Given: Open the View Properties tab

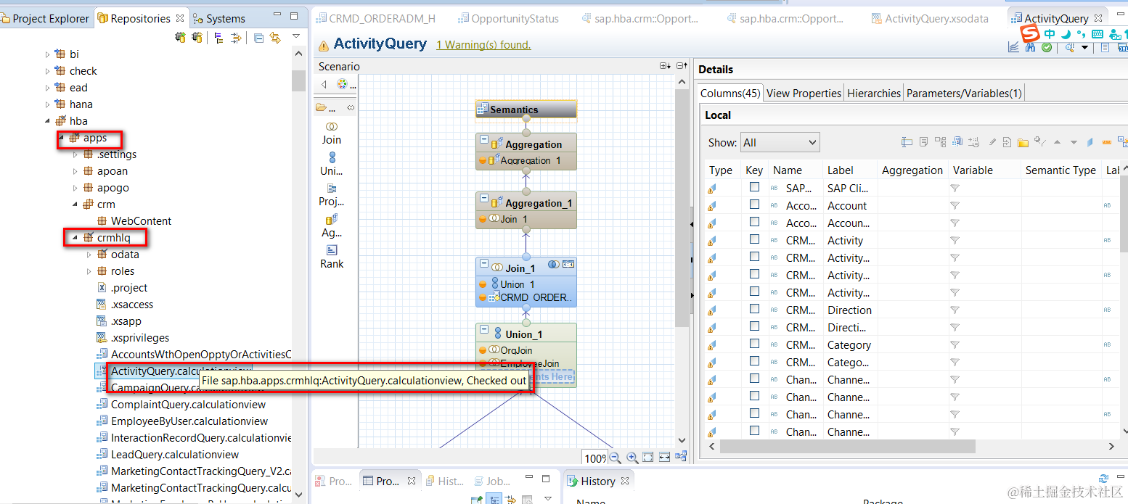Looking at the screenshot, I should pos(803,93).
